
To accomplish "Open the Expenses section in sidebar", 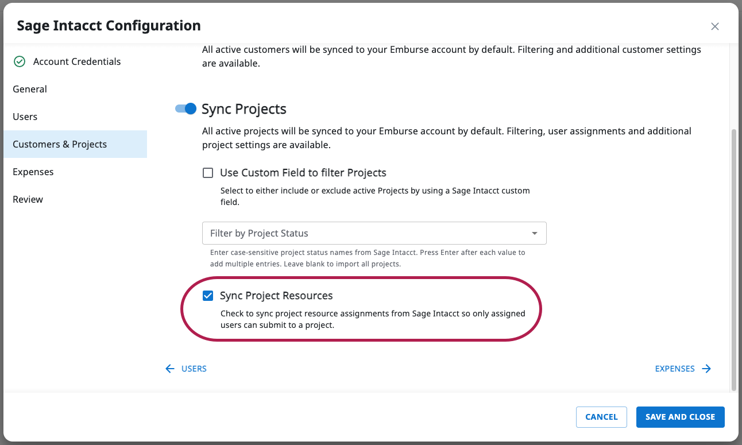I will point(33,172).
